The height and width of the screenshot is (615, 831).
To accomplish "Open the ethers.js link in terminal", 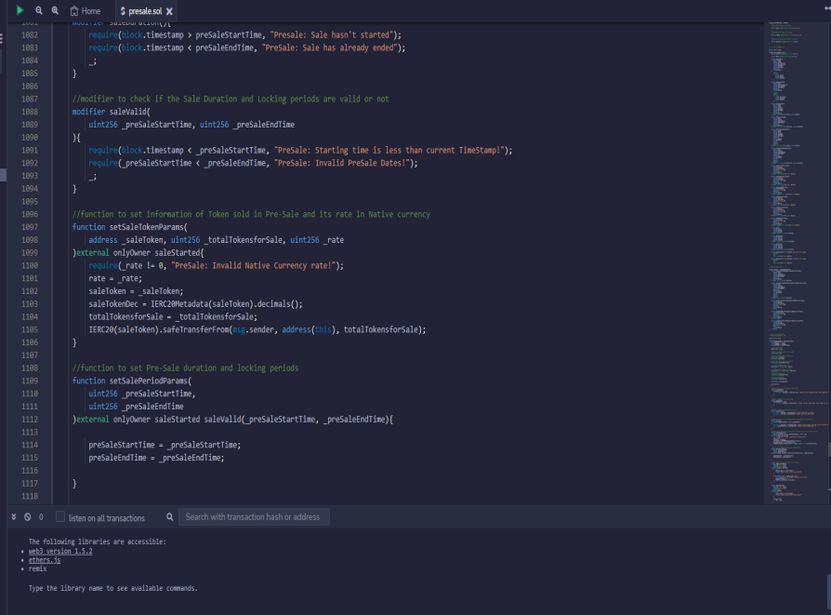I will coord(46,560).
